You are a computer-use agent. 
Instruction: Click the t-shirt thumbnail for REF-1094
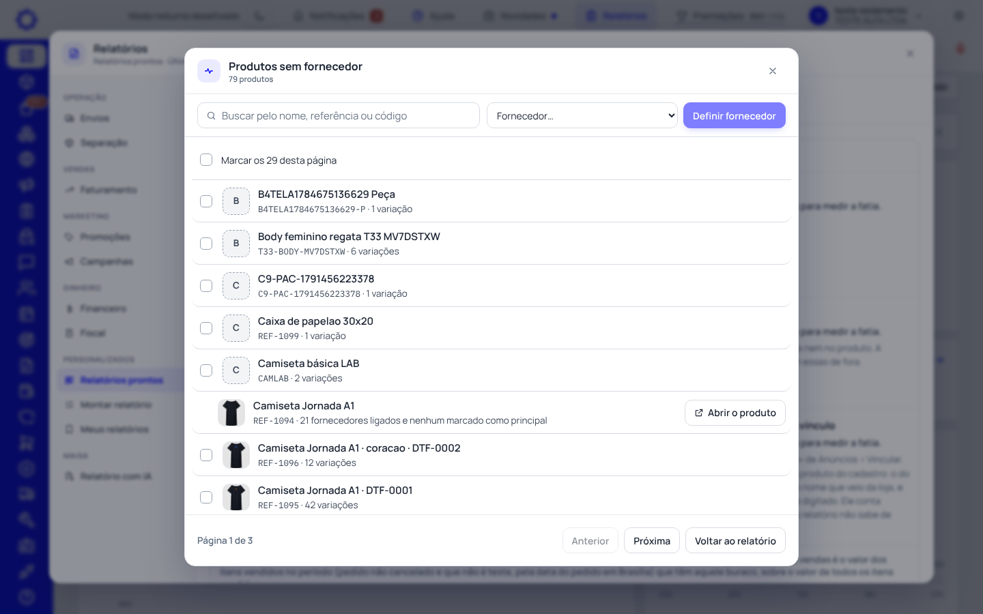tap(231, 413)
